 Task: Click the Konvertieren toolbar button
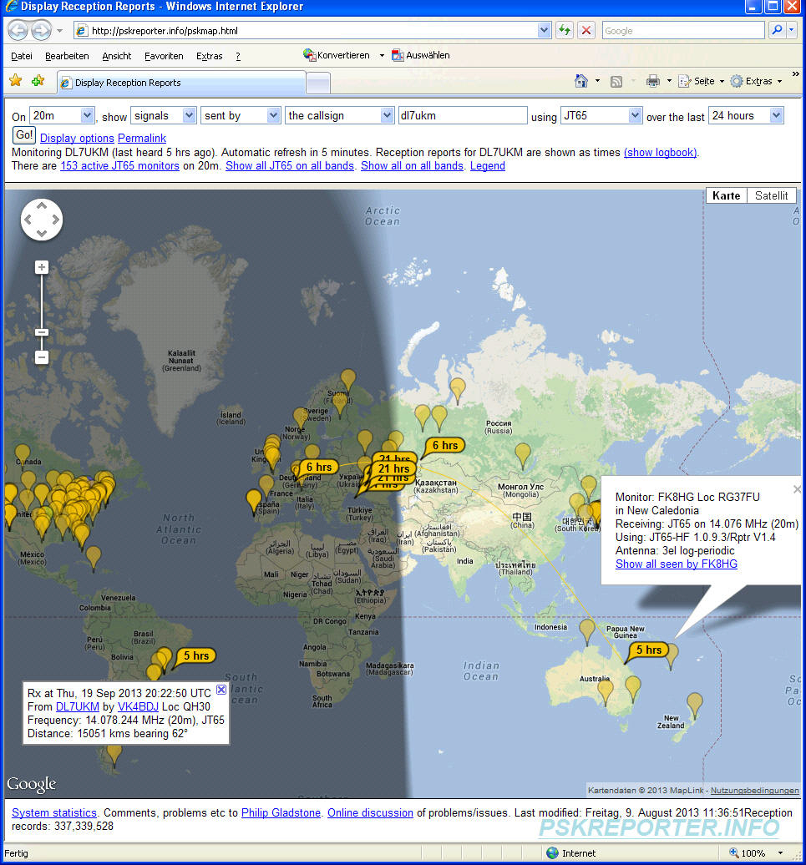point(337,55)
